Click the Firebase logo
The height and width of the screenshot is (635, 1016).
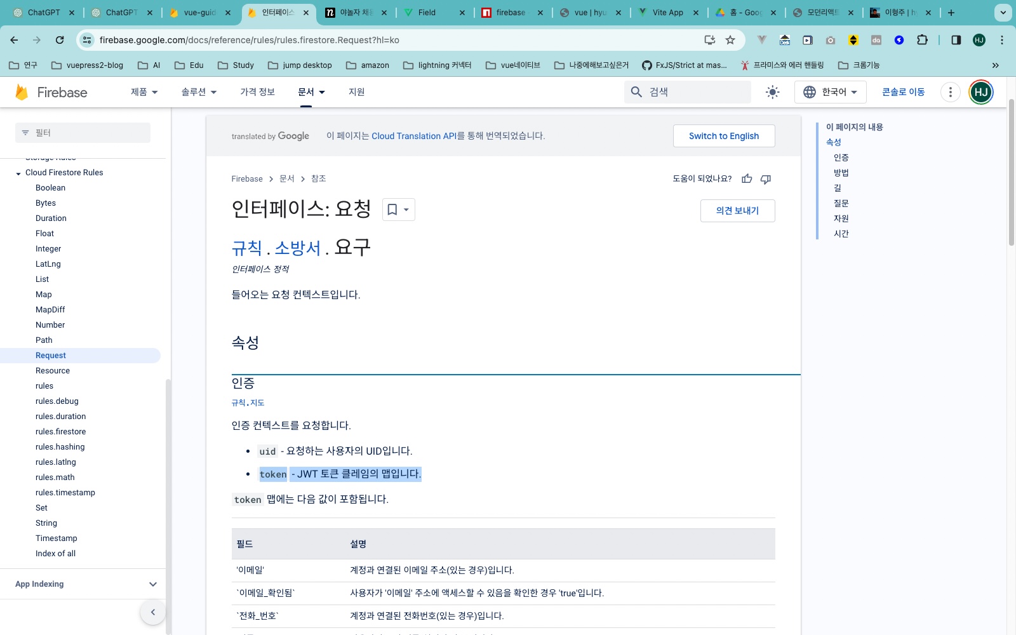click(x=51, y=92)
